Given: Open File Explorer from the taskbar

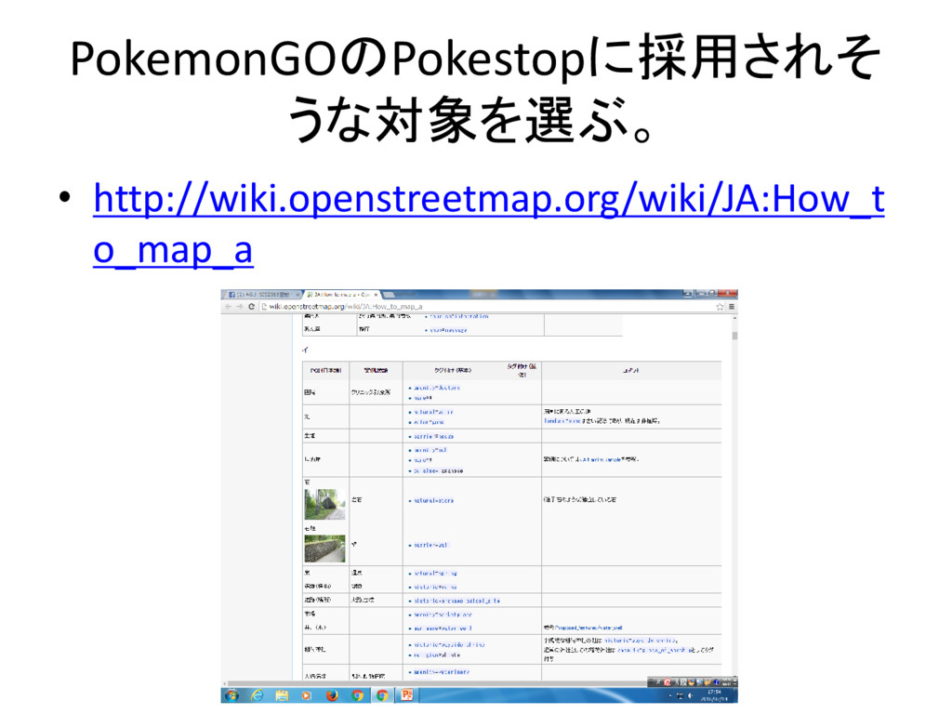Looking at the screenshot, I should (x=282, y=695).
